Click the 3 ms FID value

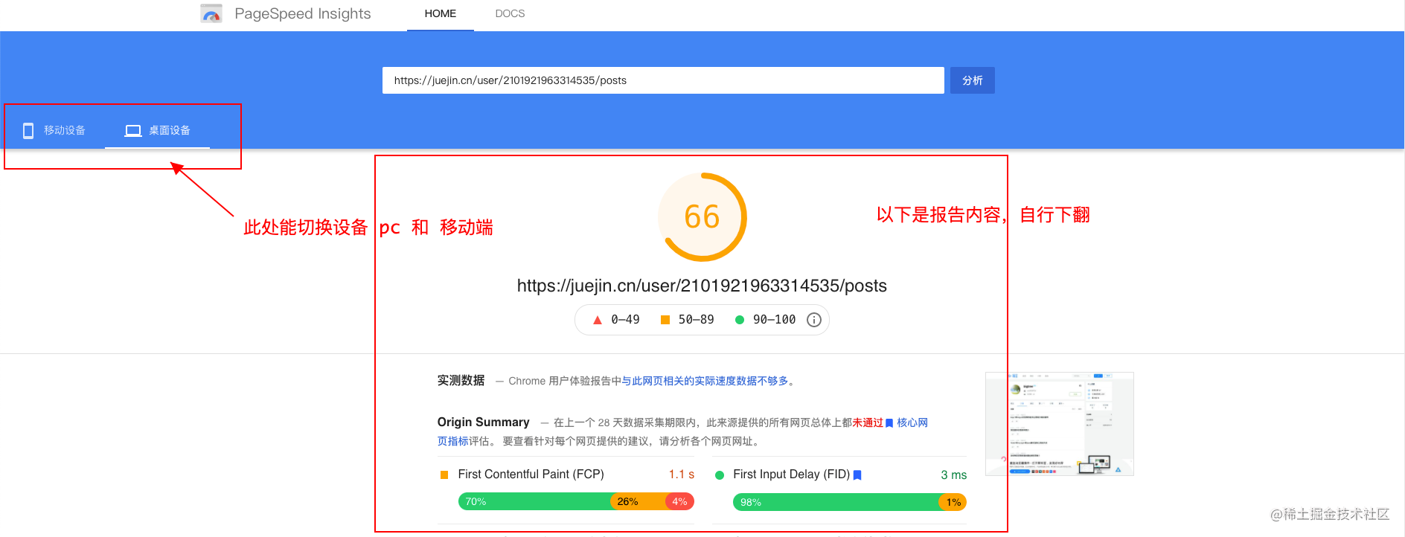[953, 475]
